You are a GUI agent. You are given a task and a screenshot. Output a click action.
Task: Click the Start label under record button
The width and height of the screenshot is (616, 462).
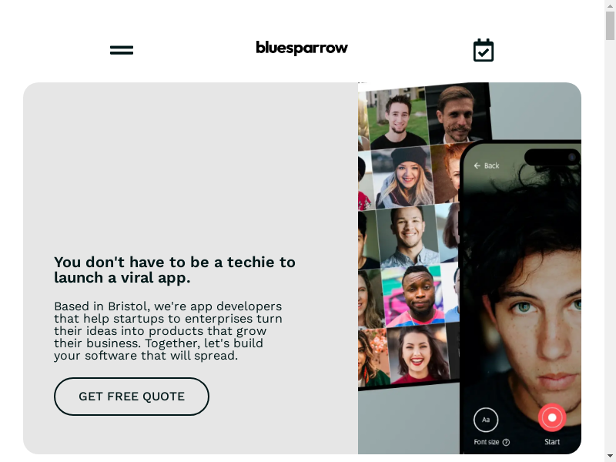click(552, 442)
